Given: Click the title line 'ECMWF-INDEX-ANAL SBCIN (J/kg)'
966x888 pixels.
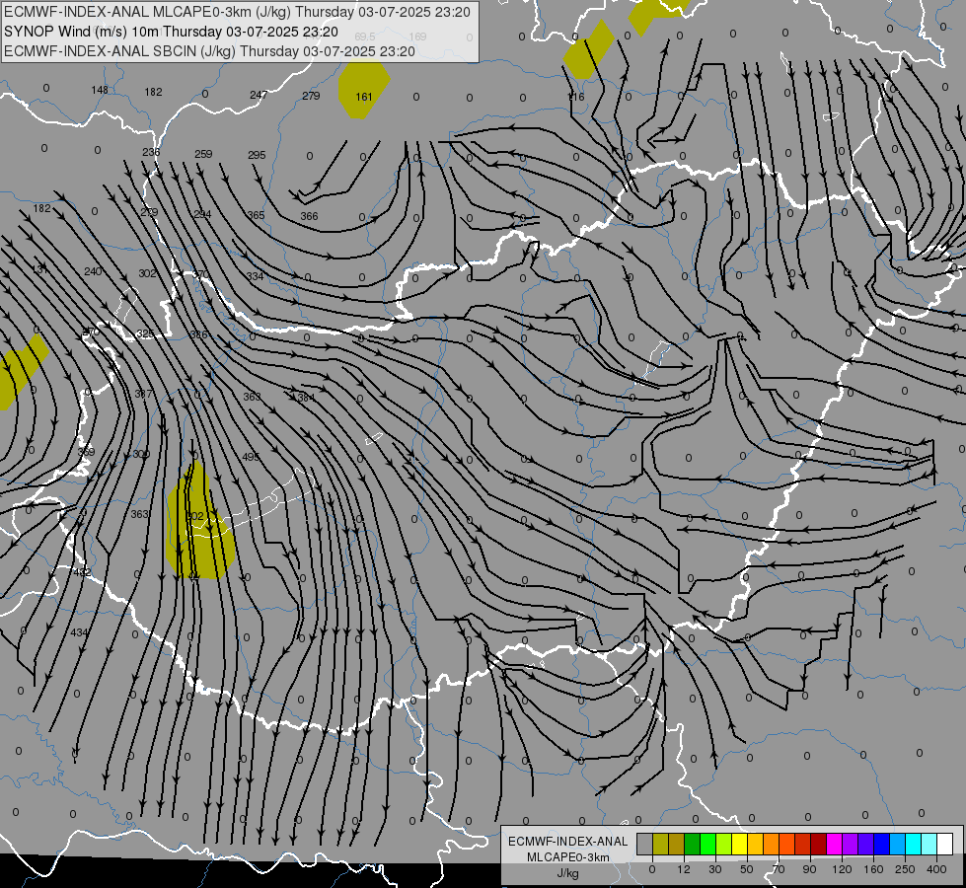Looking at the screenshot, I should pos(119,51).
